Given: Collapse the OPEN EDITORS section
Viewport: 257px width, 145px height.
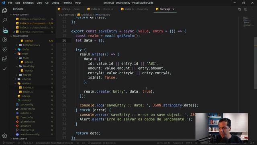Looking at the screenshot, I should (21, 14).
